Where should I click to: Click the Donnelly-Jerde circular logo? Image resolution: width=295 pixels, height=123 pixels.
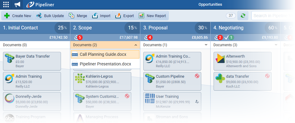click(10, 99)
